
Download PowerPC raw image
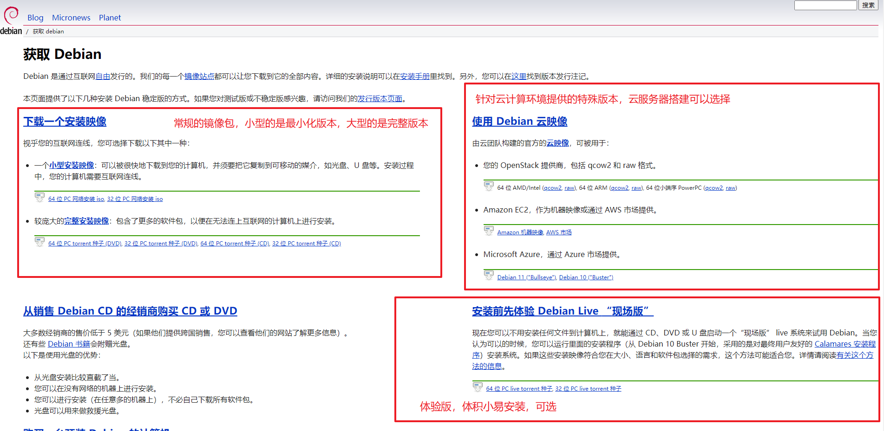click(731, 188)
